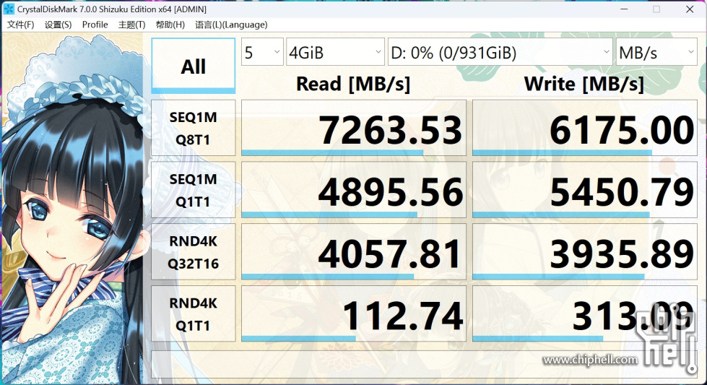Minimize the CrystalDiskMark window
The height and width of the screenshot is (385, 707).
pos(624,9)
